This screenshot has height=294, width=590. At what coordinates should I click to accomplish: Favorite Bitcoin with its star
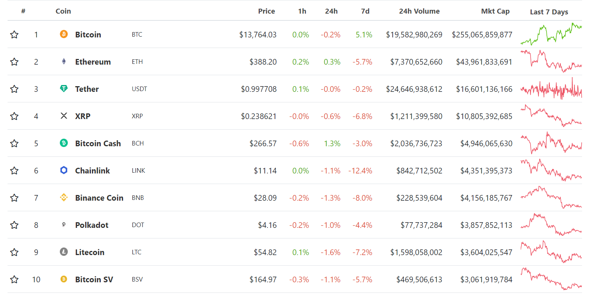pos(14,35)
